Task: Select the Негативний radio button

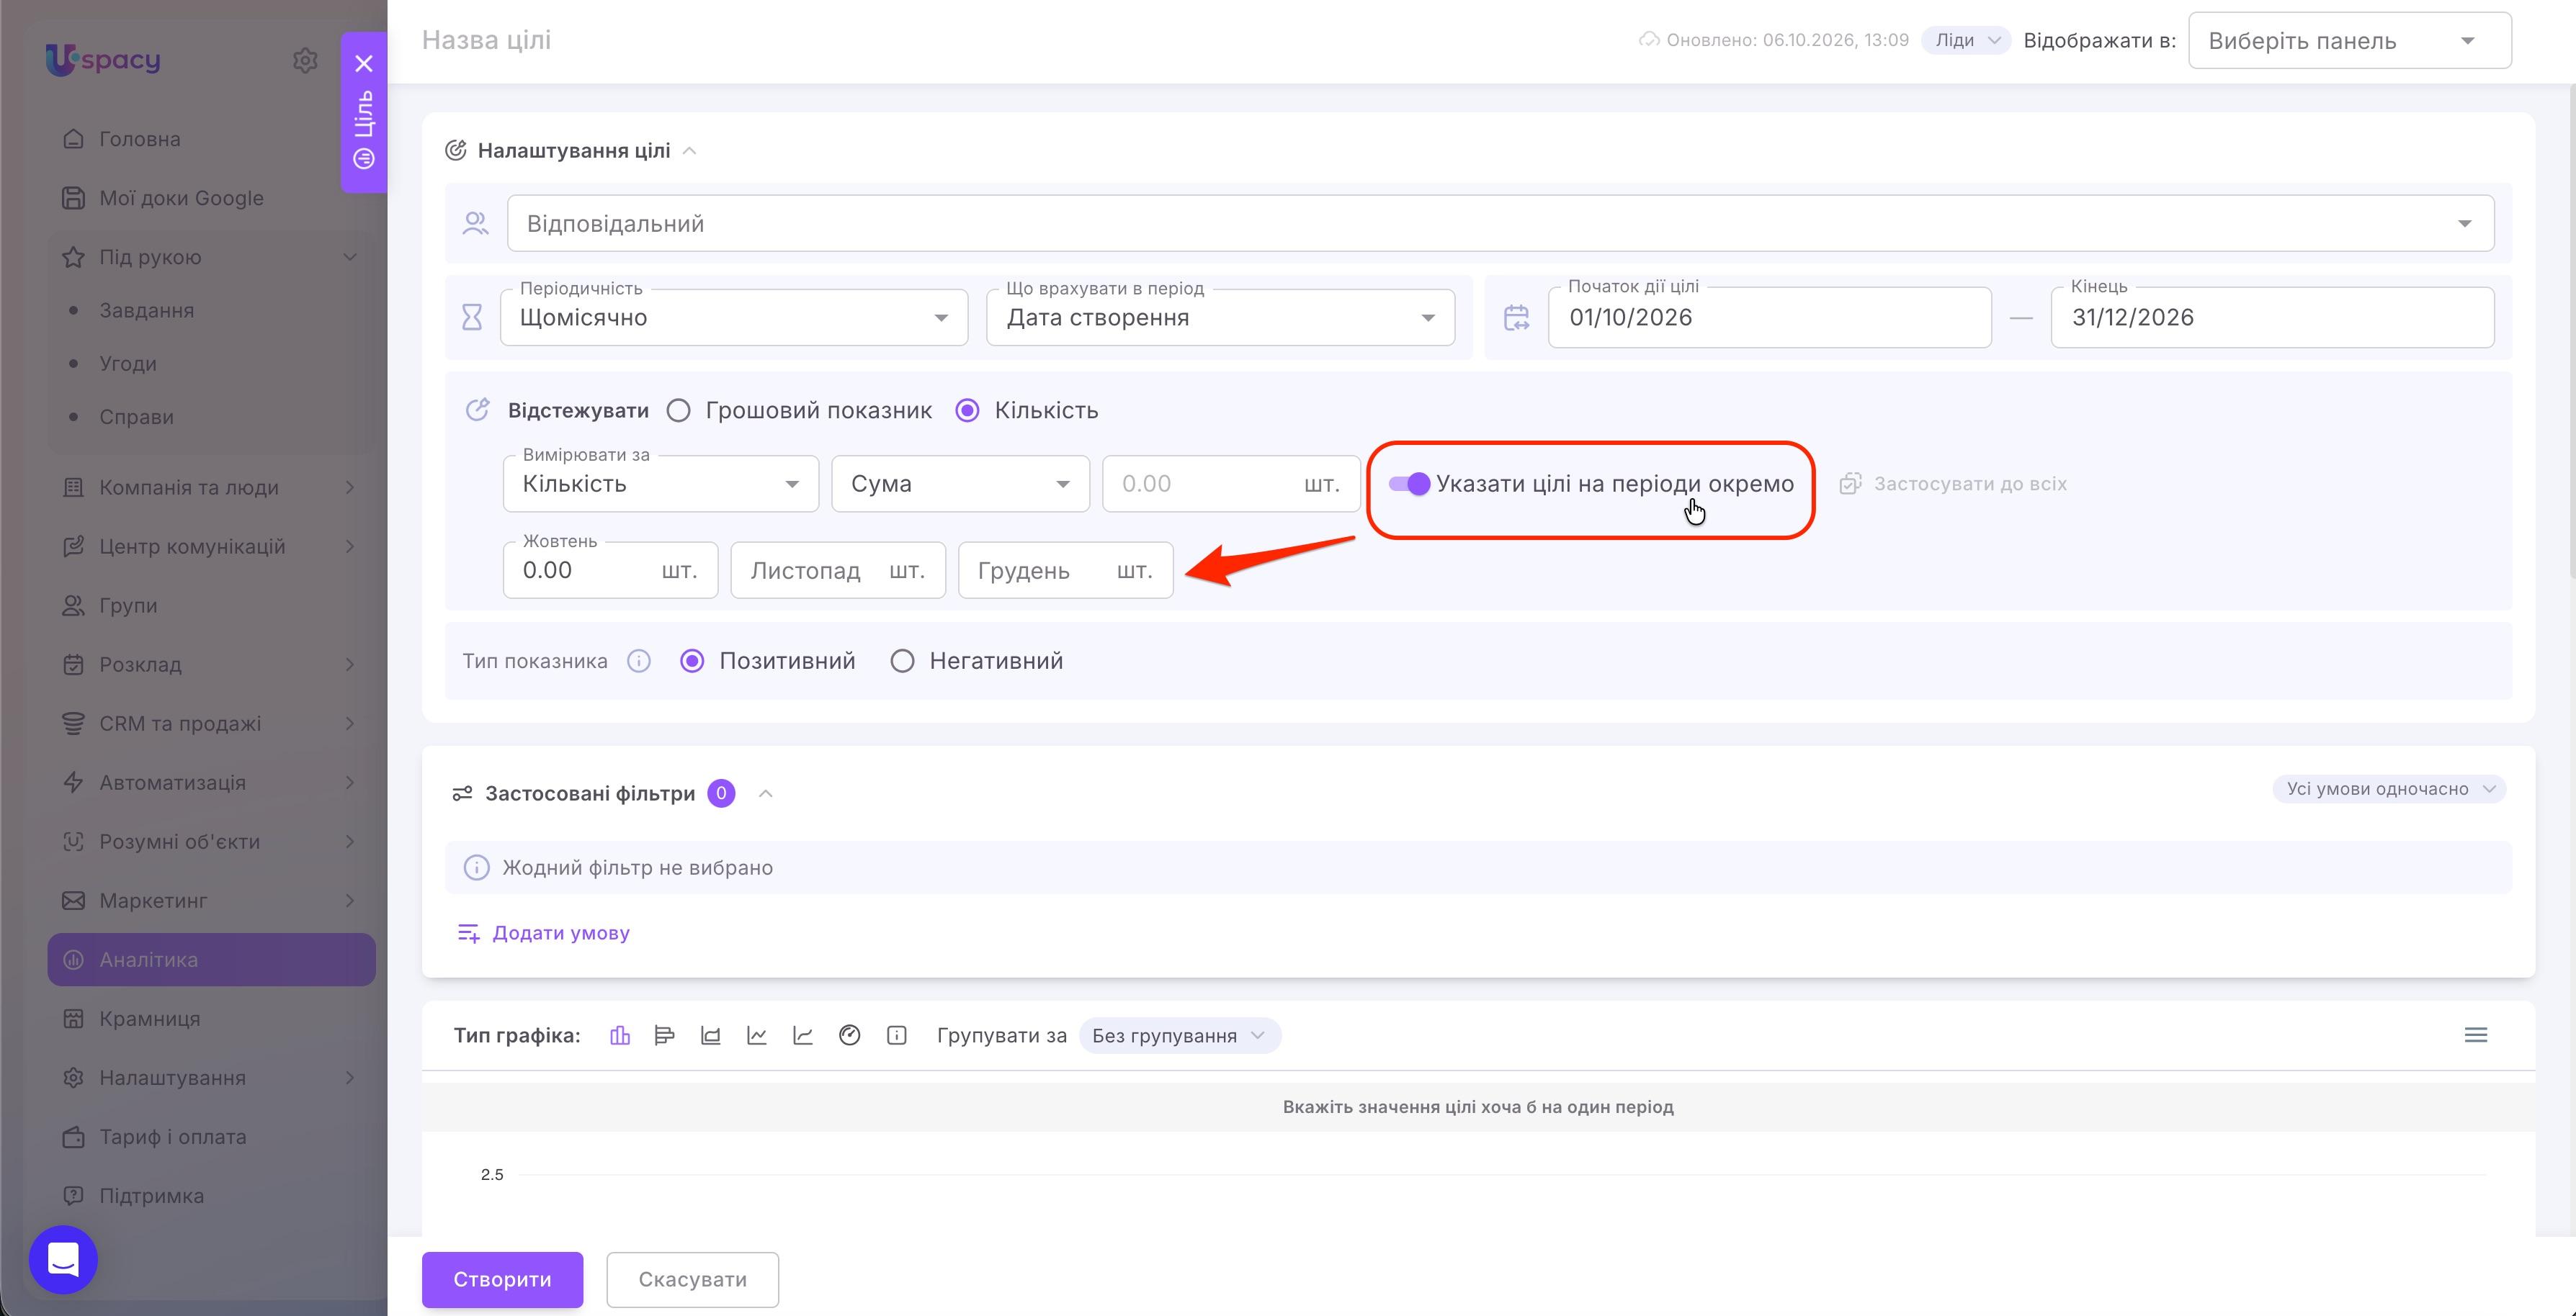Action: pos(902,662)
